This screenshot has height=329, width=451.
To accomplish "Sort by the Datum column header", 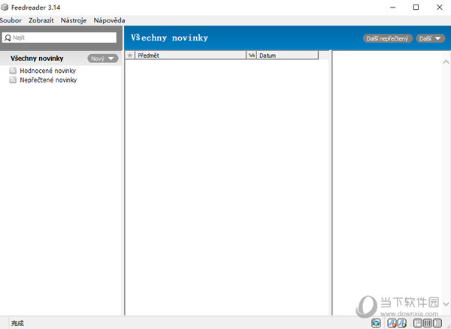I will point(286,56).
